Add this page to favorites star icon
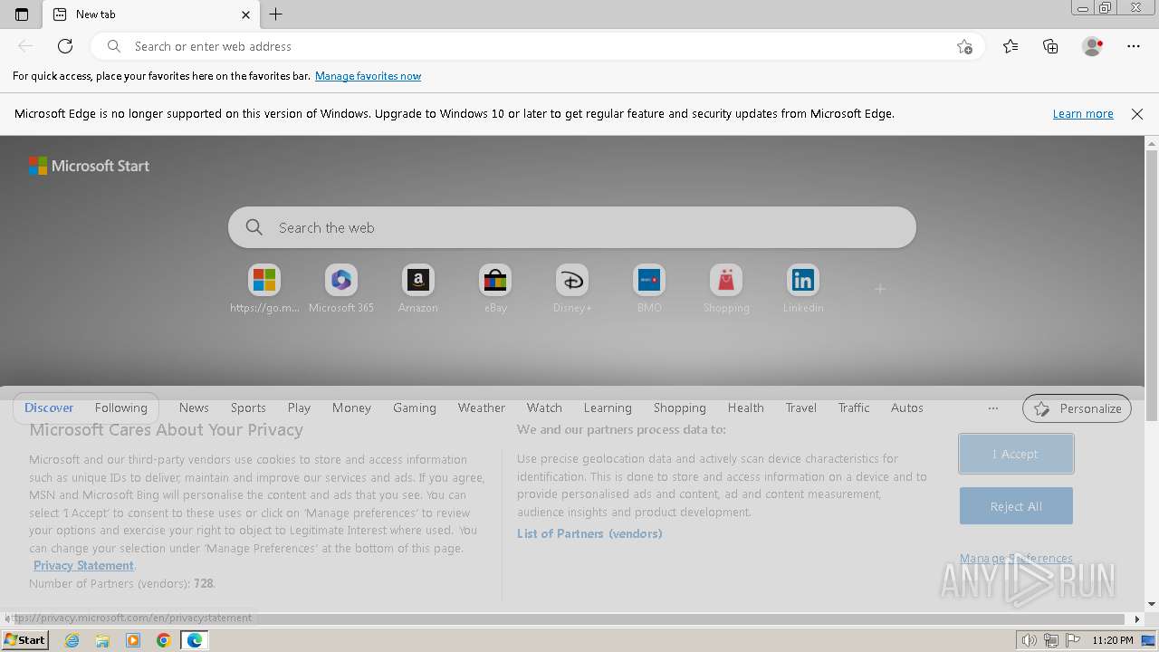1159x652 pixels. pos(964,46)
